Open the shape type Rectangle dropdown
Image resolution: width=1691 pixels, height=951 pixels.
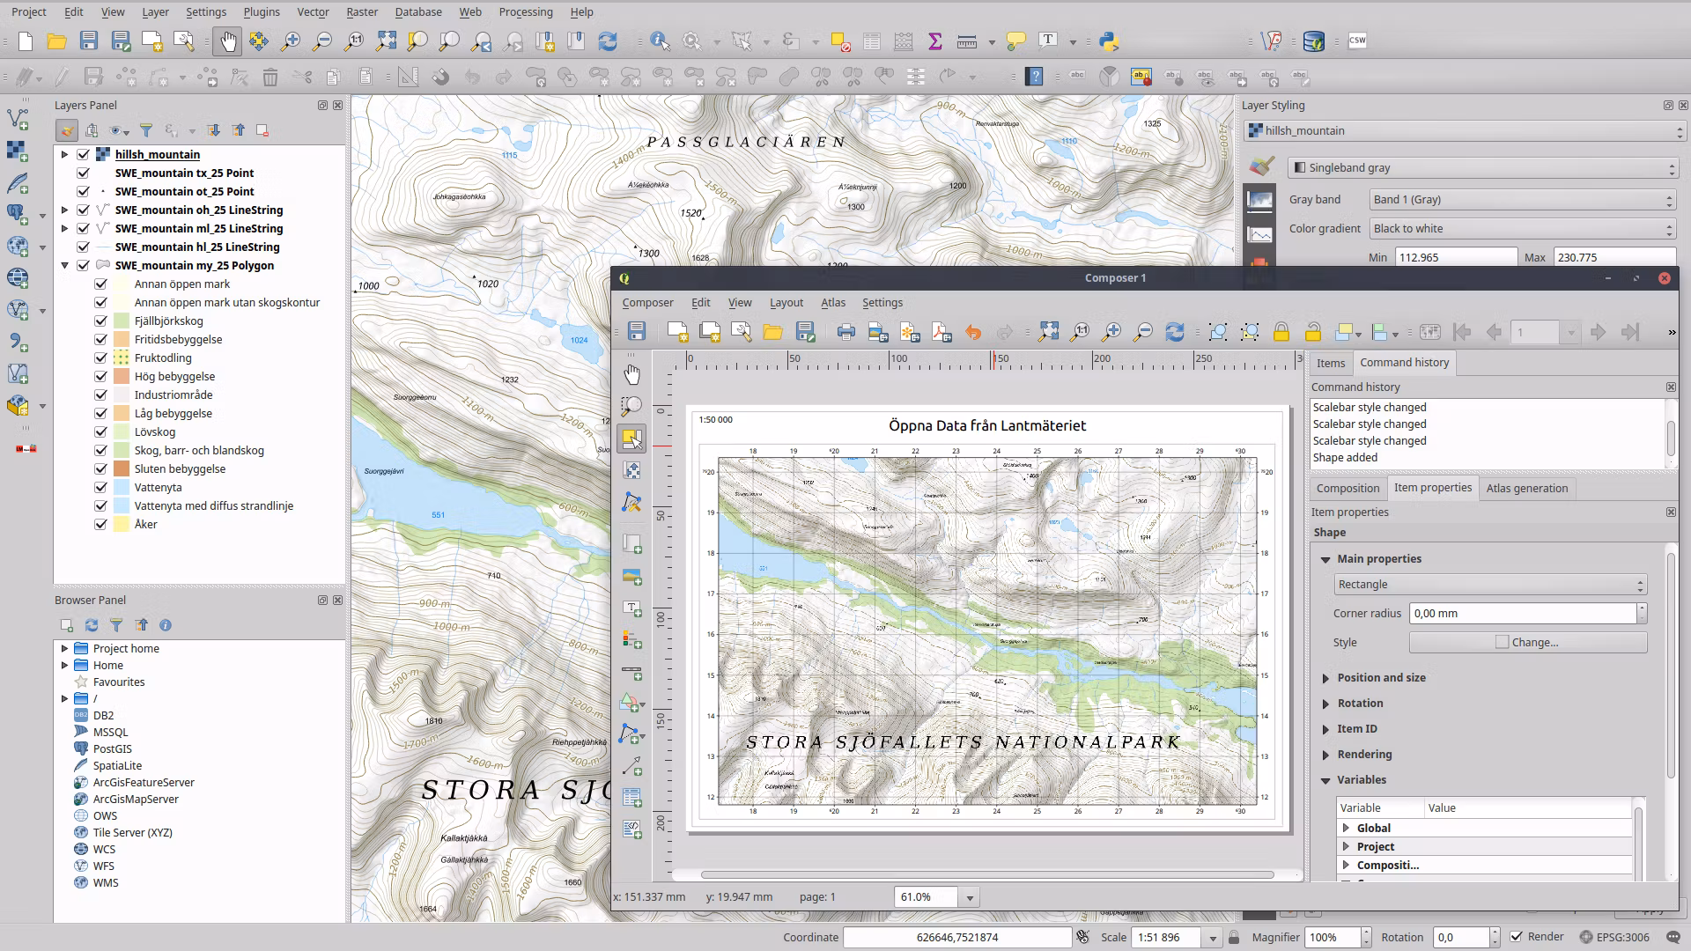1489,585
